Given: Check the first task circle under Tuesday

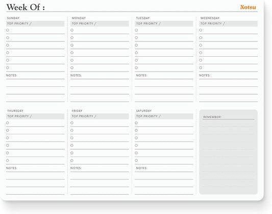Looking at the screenshot, I should (x=136, y=30).
